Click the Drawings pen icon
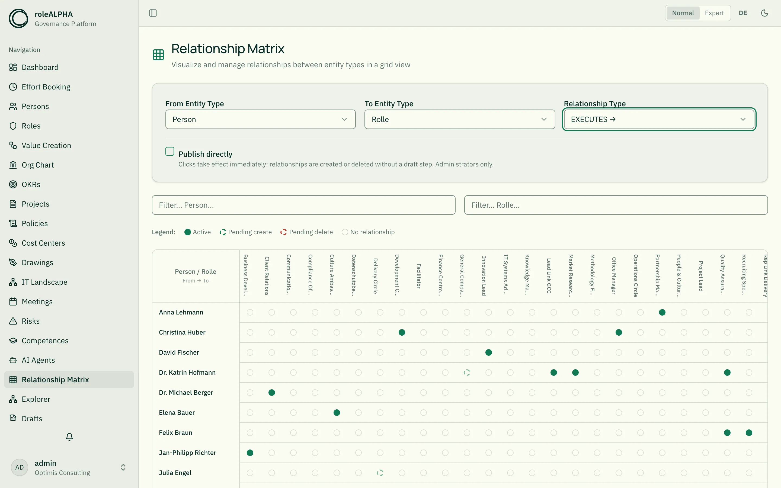 point(13,262)
